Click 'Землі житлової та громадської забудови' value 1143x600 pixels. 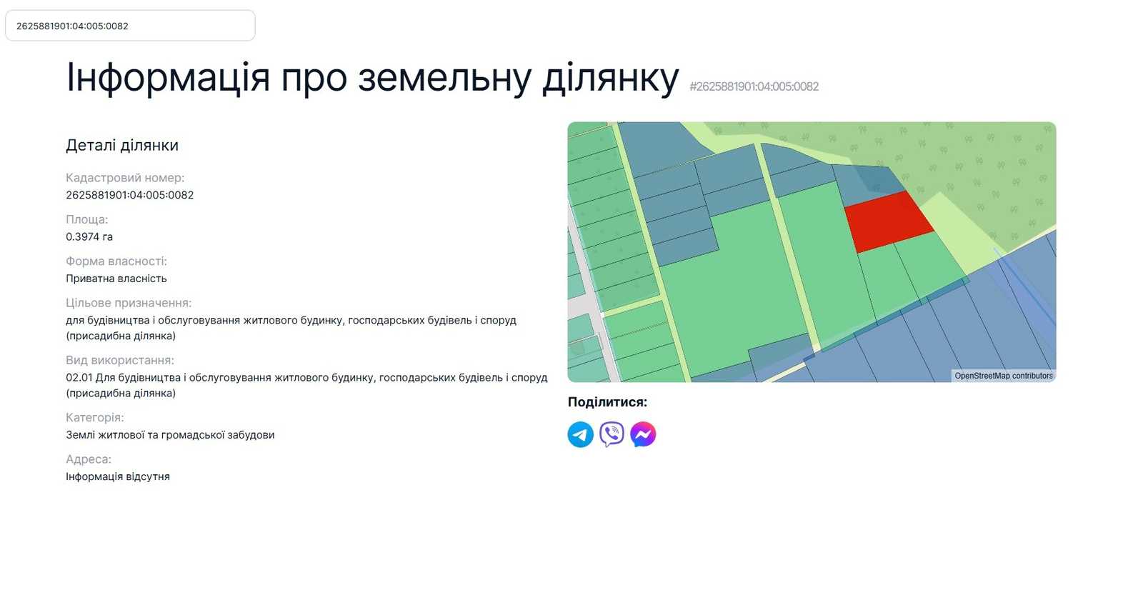click(x=170, y=435)
